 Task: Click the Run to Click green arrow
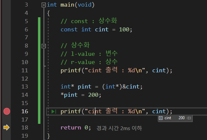54,112
